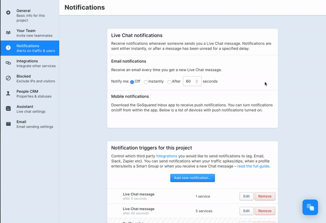
Task: Adjust the seconds stepper arrows
Action: pyautogui.click(x=197, y=81)
